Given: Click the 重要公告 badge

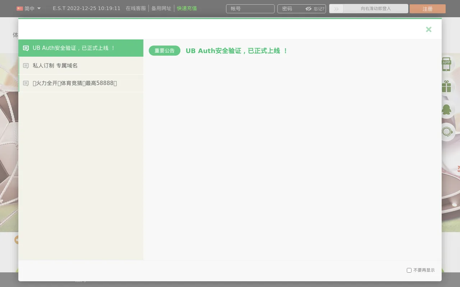Looking at the screenshot, I should pos(165,51).
